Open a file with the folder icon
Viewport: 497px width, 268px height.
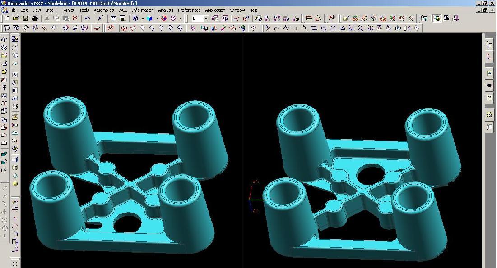pos(16,18)
